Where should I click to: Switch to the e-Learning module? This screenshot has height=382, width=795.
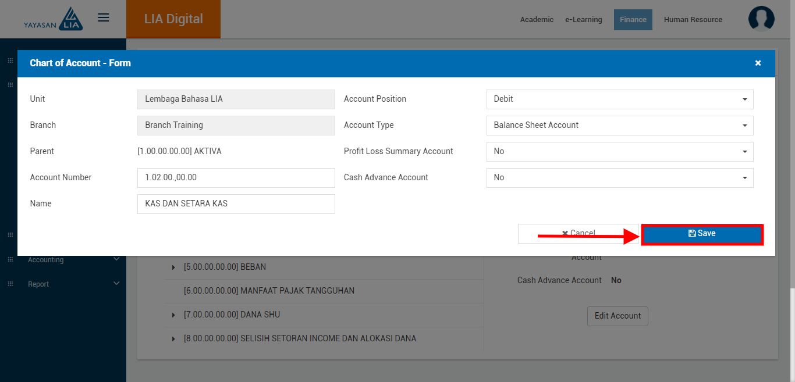(x=583, y=20)
